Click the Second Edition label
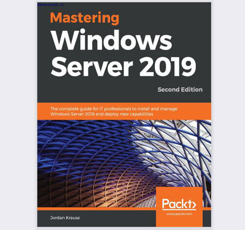The image size is (245, 230). [180, 90]
